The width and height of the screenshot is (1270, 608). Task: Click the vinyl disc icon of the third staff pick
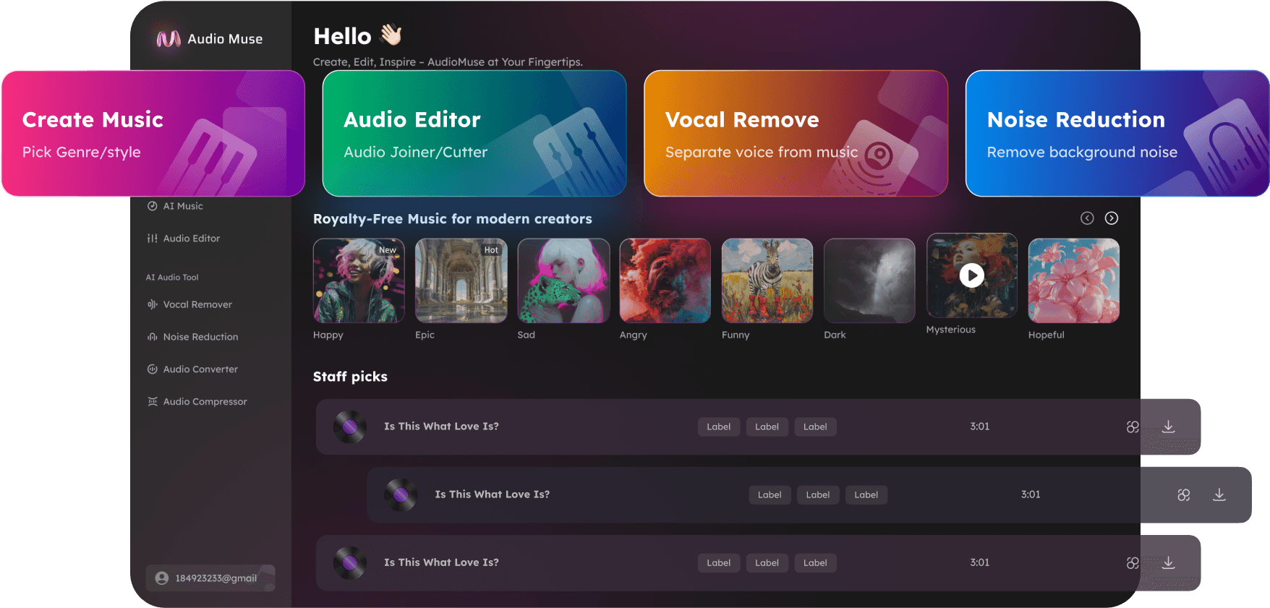coord(349,562)
